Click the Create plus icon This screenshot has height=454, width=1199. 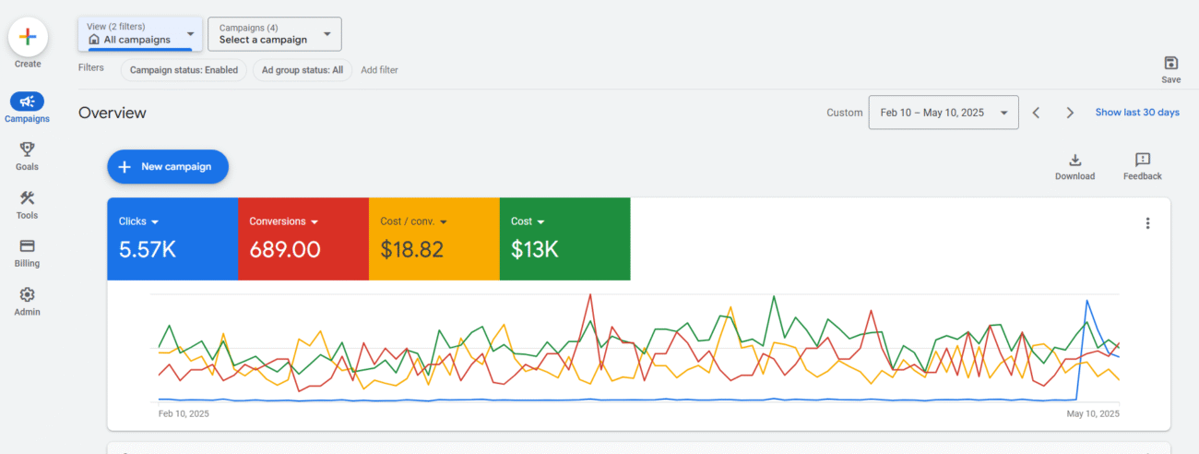28,37
